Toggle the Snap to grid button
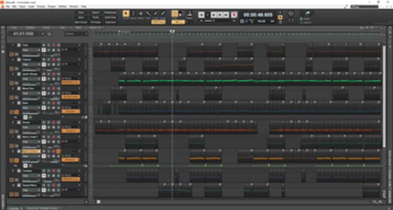Viewport: 393px width, 210px height. pos(174,14)
